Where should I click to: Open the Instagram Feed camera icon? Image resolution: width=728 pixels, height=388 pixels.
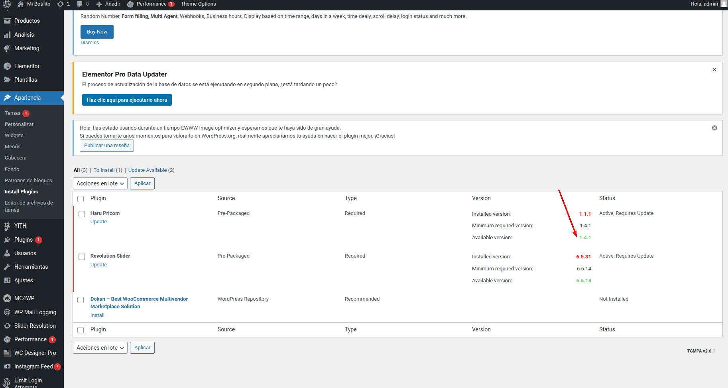point(7,366)
